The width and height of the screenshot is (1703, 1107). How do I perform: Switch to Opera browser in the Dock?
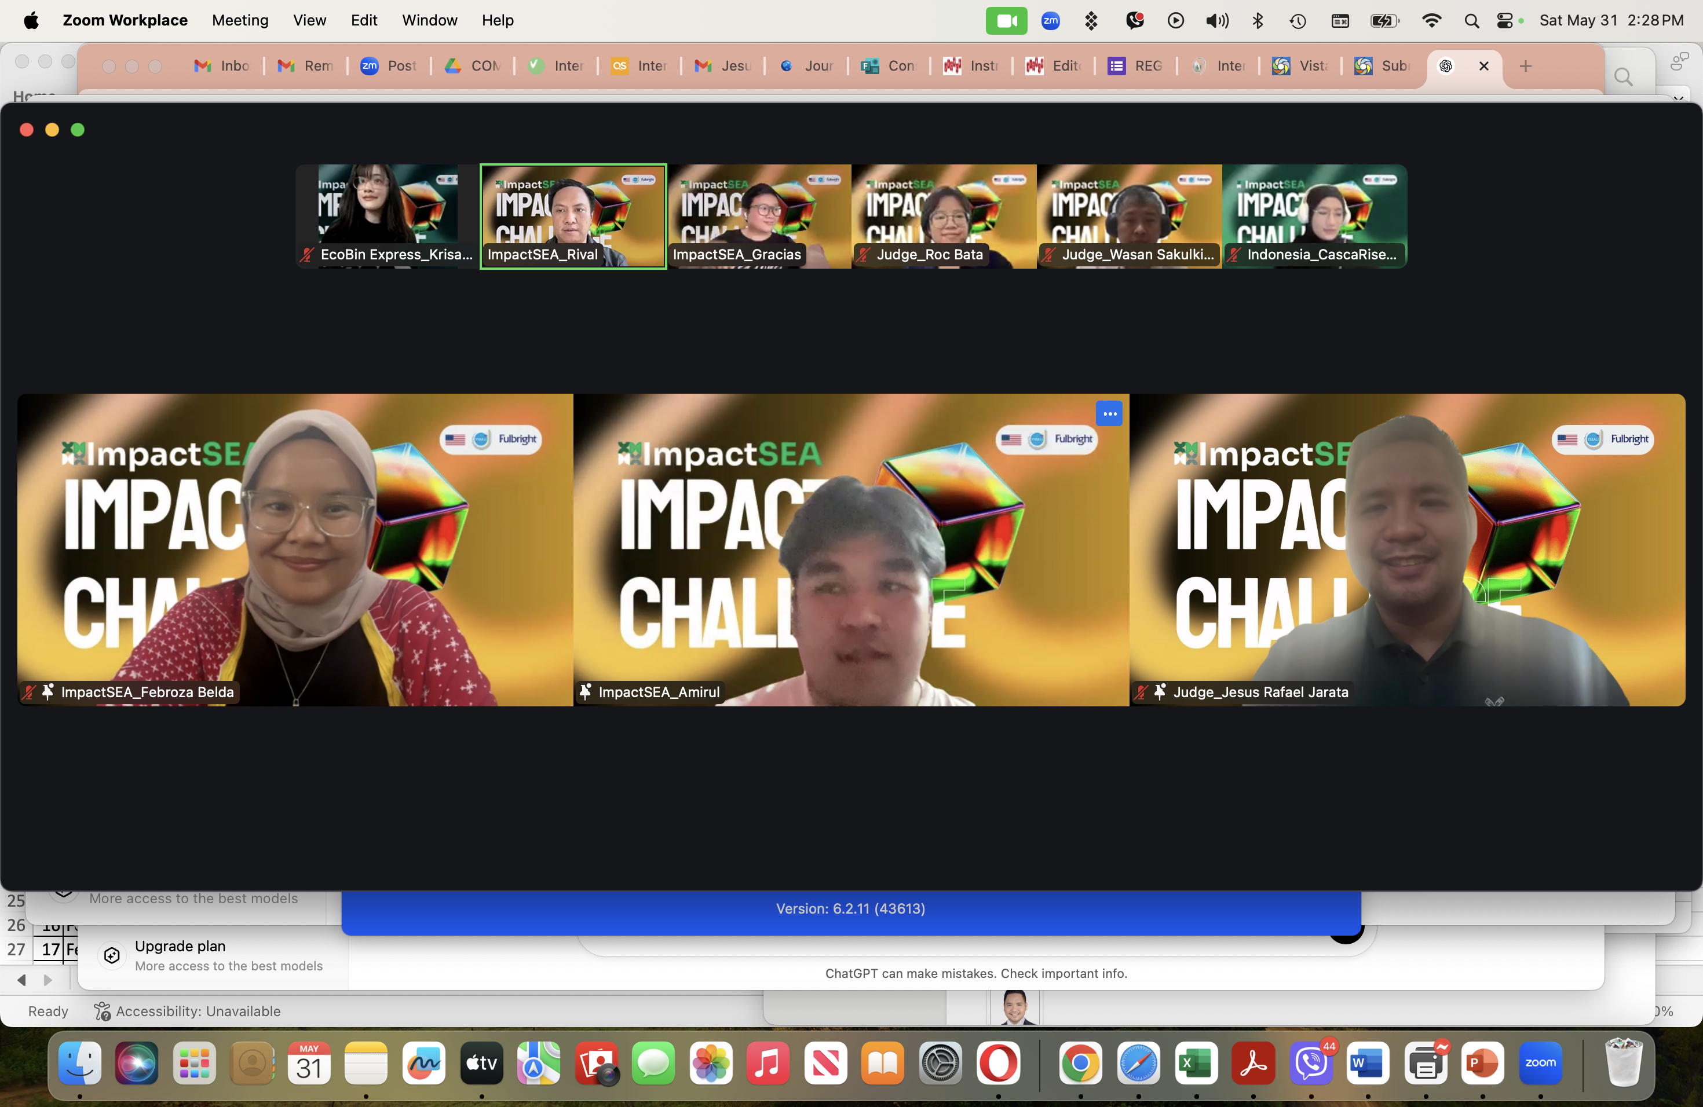(998, 1064)
